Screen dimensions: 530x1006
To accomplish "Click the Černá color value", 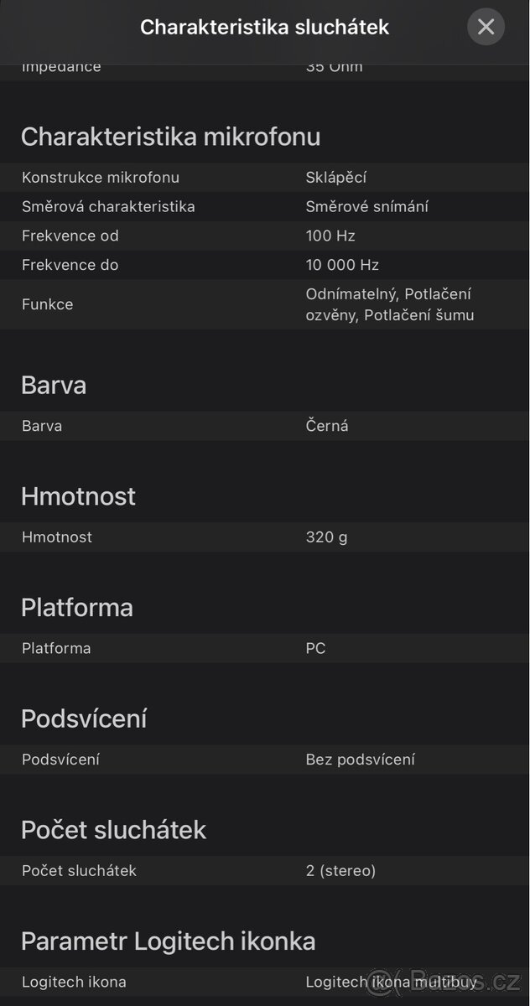I will (x=327, y=426).
